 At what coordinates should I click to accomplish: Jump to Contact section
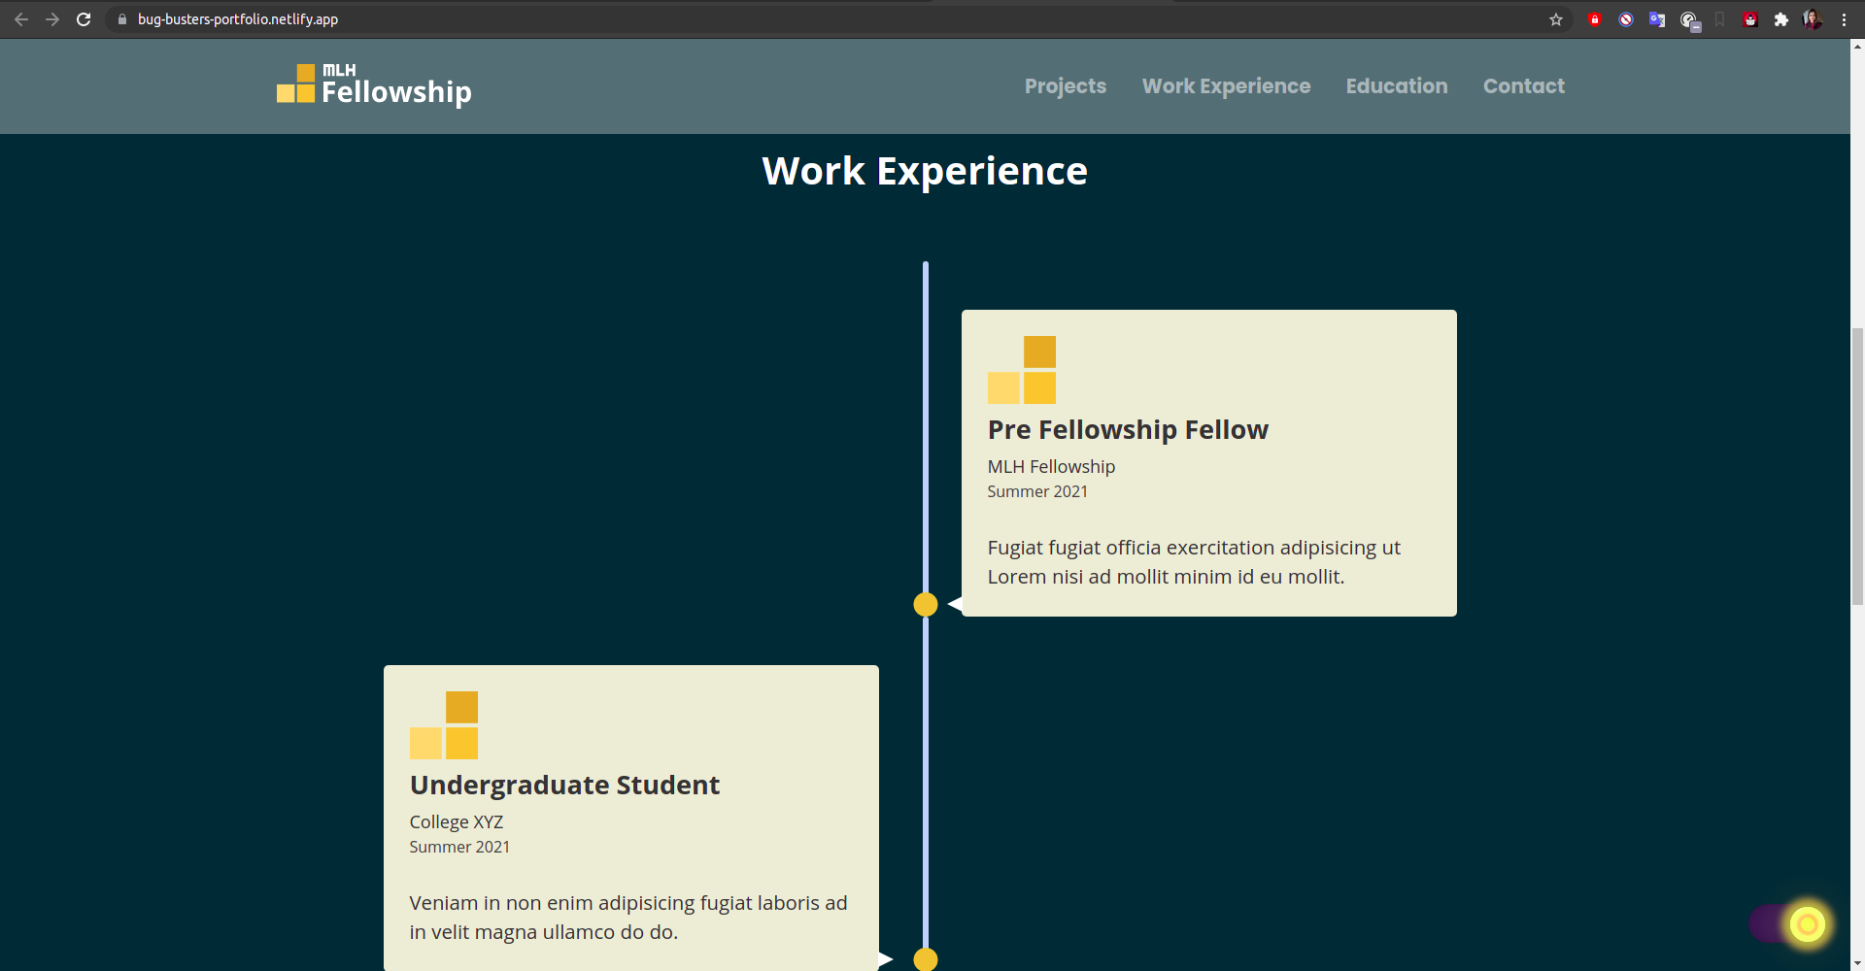pyautogui.click(x=1524, y=86)
